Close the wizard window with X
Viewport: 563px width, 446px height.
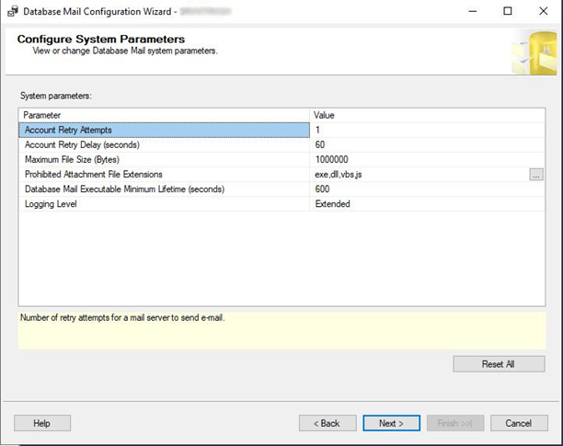point(544,11)
